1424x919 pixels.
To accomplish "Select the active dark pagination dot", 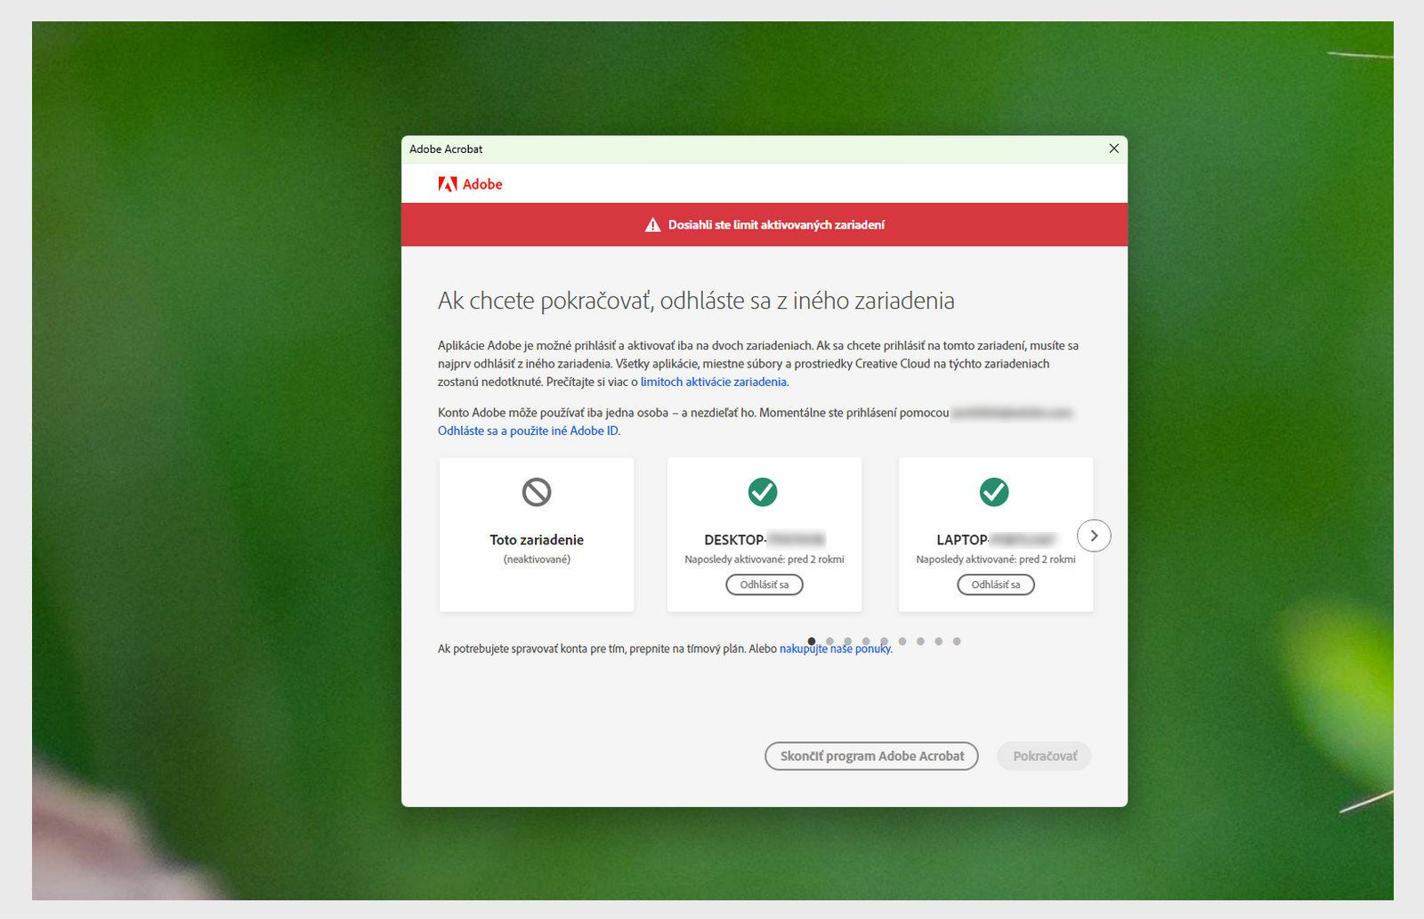I will (812, 641).
